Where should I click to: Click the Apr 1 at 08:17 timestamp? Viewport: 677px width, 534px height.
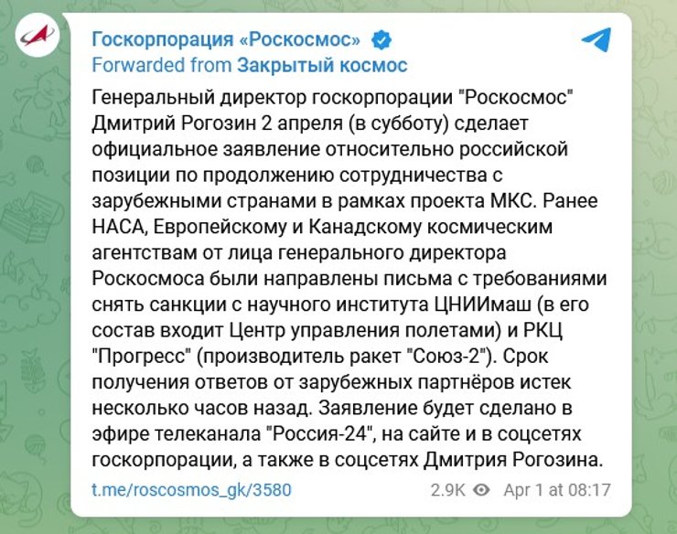click(x=556, y=490)
